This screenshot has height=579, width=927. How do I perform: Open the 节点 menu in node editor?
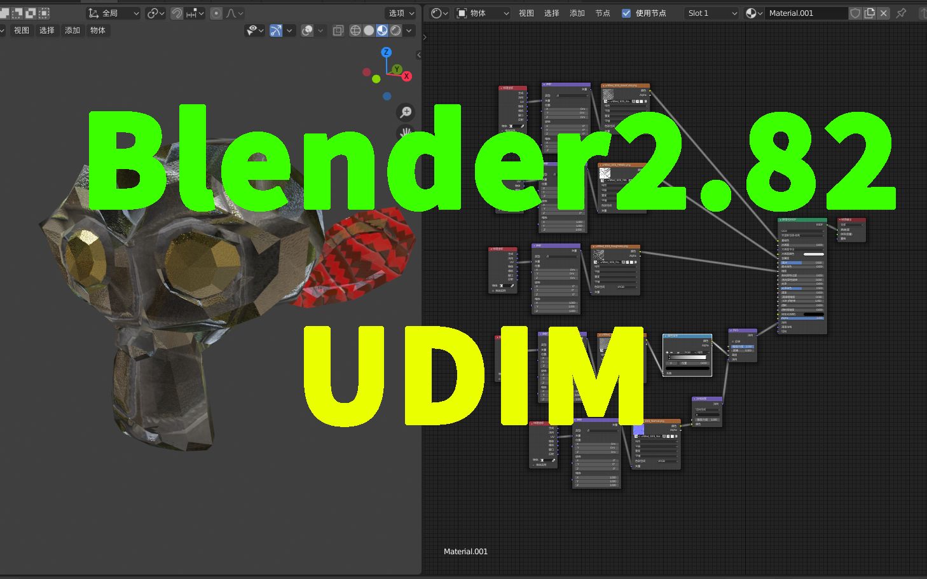click(x=603, y=13)
